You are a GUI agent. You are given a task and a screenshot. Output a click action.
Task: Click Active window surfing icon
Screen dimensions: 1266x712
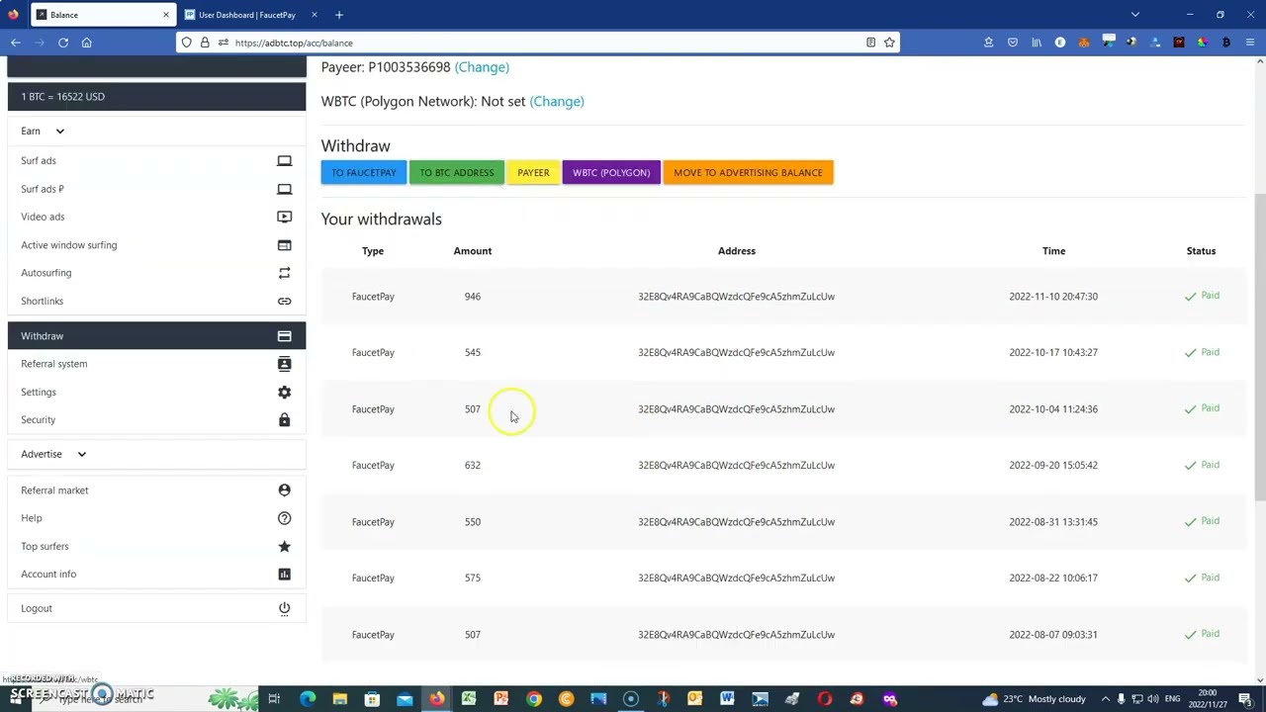(x=284, y=245)
